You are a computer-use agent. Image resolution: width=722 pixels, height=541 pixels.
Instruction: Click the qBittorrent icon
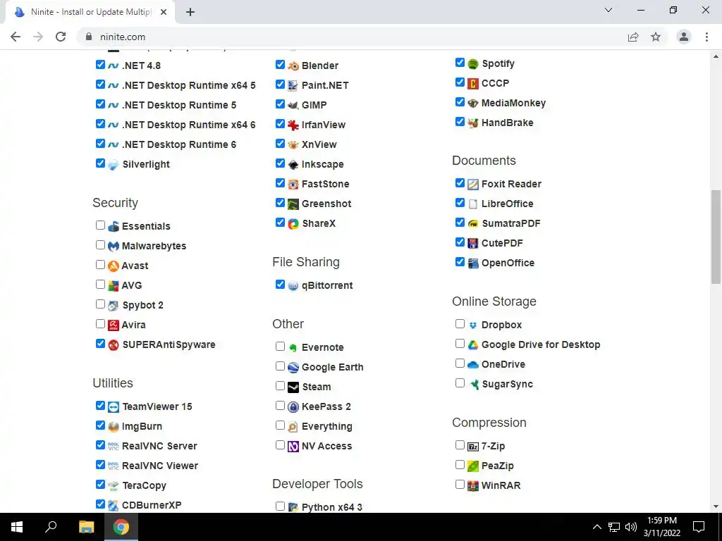293,286
